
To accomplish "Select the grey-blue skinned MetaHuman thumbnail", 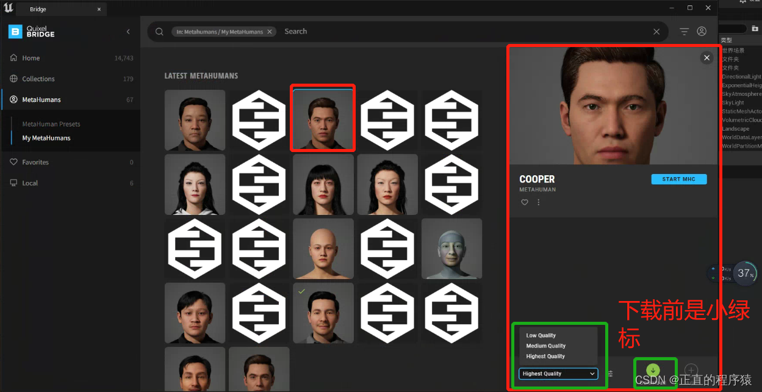I will pos(451,249).
